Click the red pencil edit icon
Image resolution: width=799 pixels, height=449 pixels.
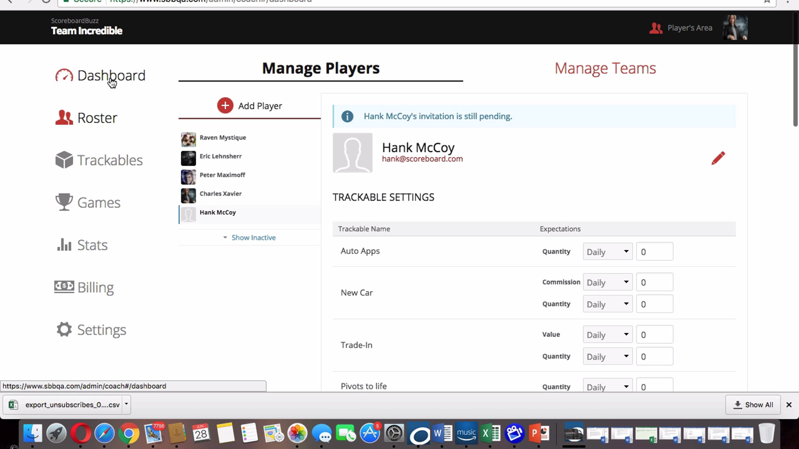click(x=718, y=158)
